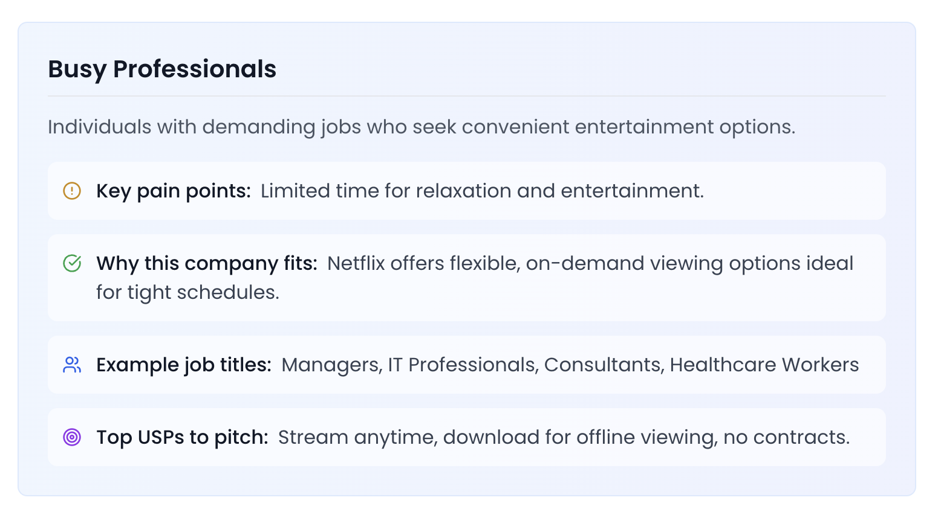
Task: Click the Netflix offers flexible viewing text
Action: point(590,264)
